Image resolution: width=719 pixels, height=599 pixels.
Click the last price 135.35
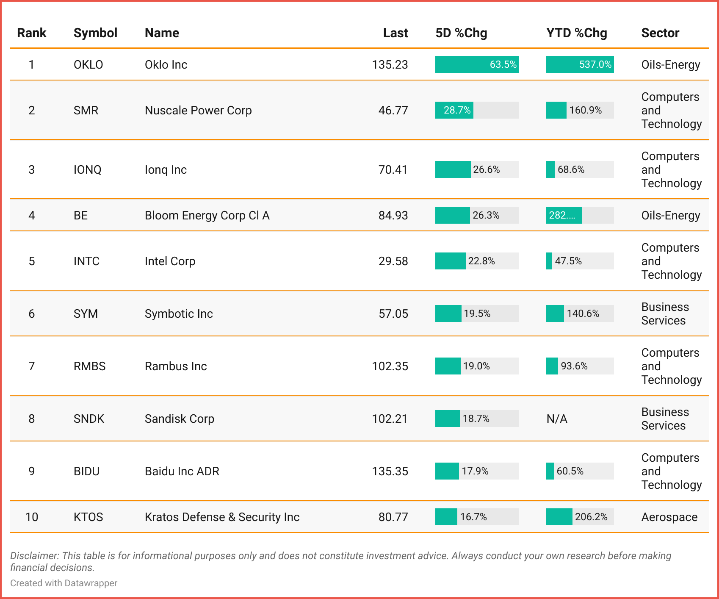(390, 471)
